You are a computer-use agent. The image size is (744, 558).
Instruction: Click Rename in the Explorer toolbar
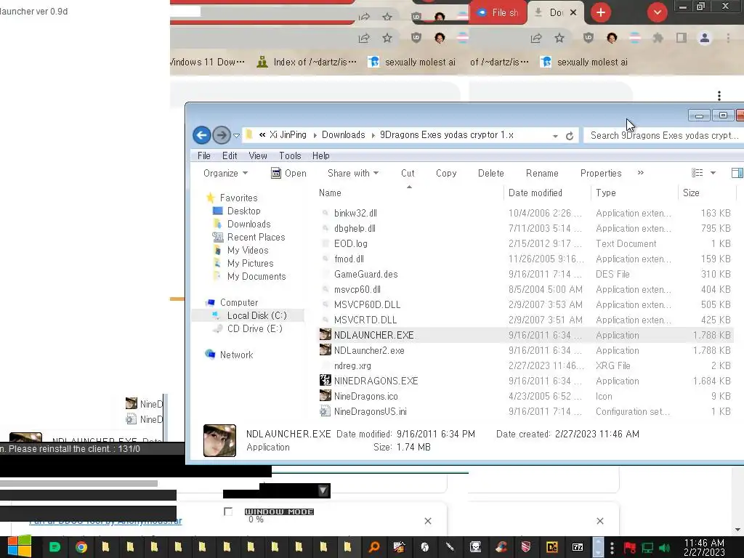tap(542, 173)
